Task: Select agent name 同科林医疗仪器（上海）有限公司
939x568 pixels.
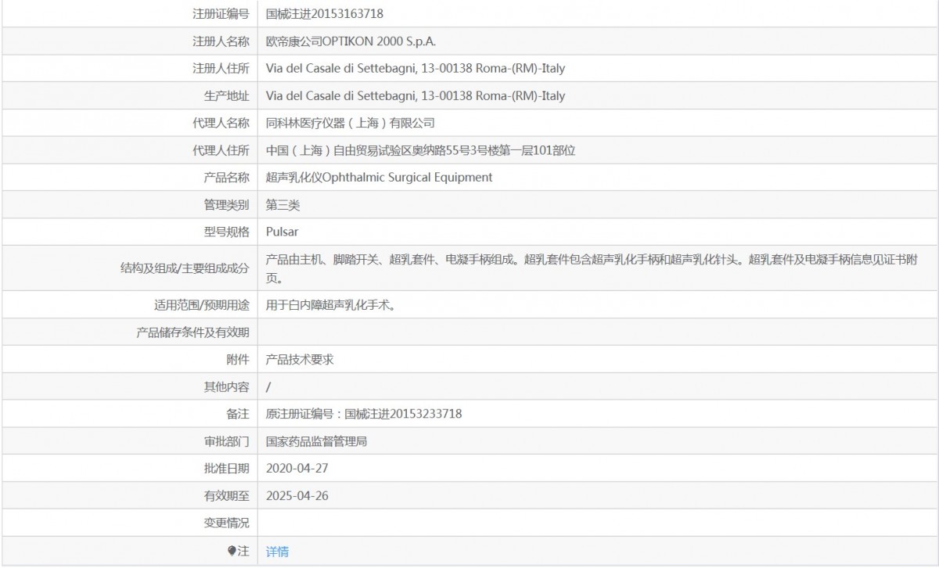Action: click(351, 123)
